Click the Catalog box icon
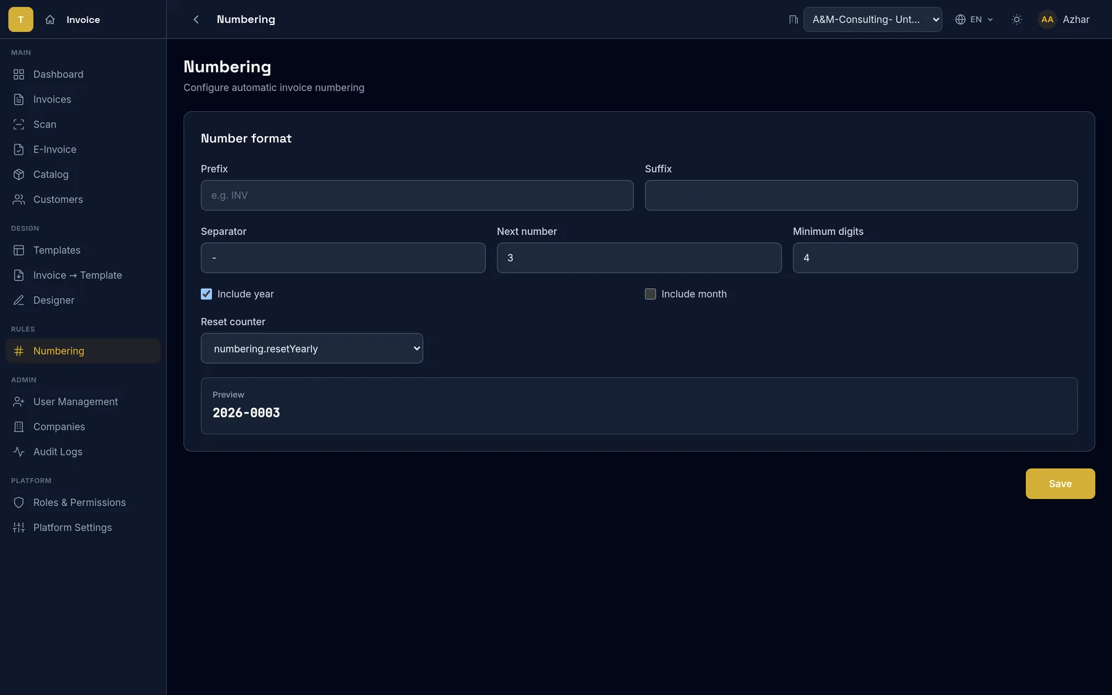The width and height of the screenshot is (1112, 695). click(19, 174)
